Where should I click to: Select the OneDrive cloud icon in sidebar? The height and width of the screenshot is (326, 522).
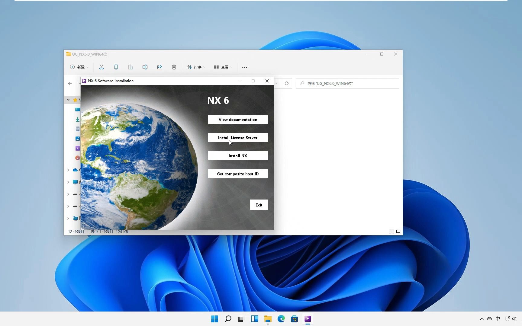pyautogui.click(x=75, y=170)
